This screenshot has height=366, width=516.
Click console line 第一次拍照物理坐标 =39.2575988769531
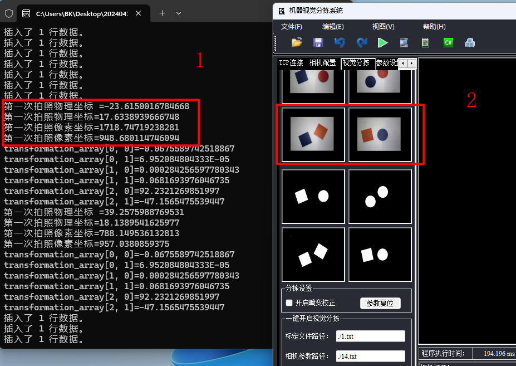(x=94, y=212)
